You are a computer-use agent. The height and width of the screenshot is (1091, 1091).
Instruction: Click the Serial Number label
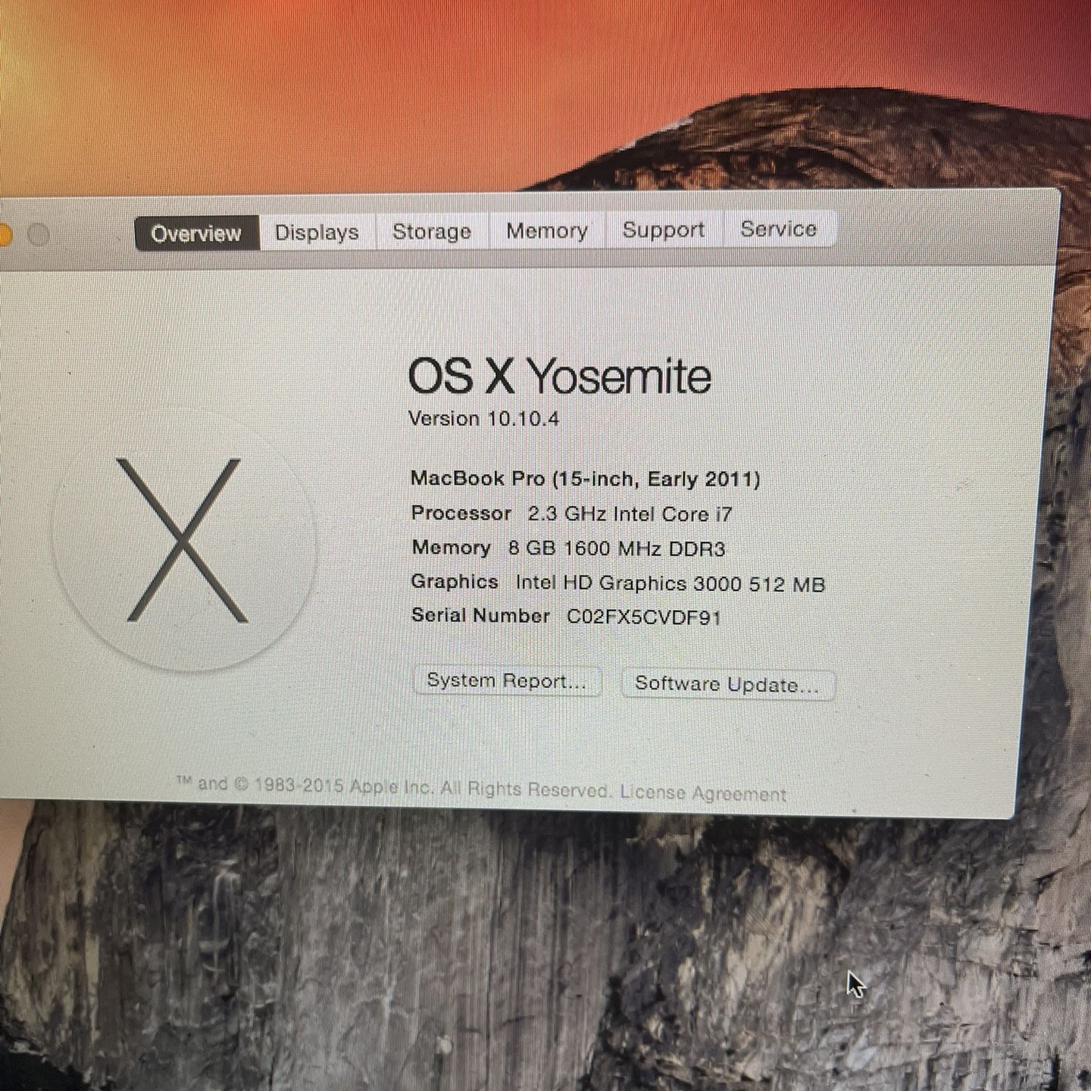pos(480,615)
